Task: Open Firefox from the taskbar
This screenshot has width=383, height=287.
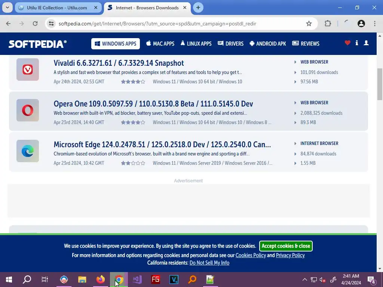Action: (100, 280)
